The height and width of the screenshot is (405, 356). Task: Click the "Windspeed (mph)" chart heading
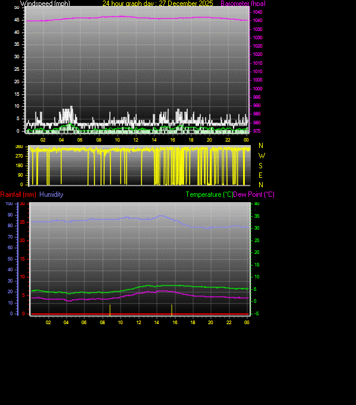(x=45, y=4)
